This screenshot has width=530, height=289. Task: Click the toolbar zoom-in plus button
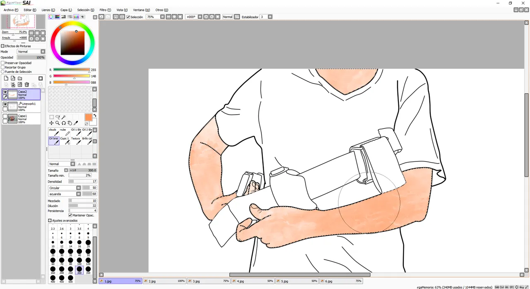coord(174,17)
